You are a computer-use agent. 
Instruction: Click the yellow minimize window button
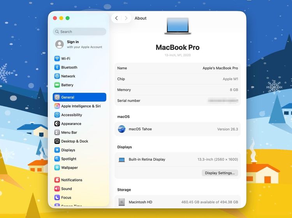61,18
